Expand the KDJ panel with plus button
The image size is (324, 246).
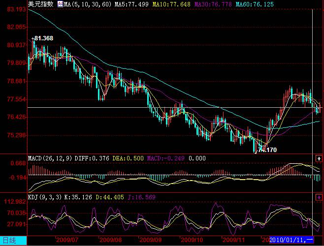319,197
